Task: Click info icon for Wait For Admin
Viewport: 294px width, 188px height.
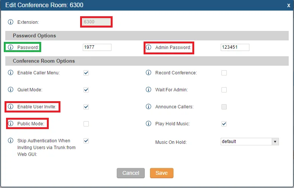Action: click(149, 90)
